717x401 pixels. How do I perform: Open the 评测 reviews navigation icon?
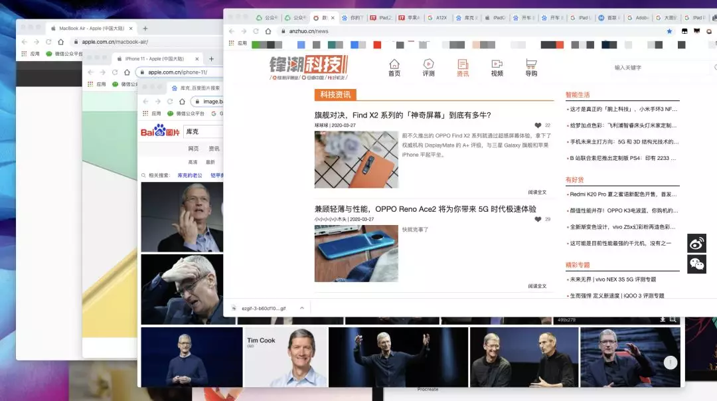point(428,68)
